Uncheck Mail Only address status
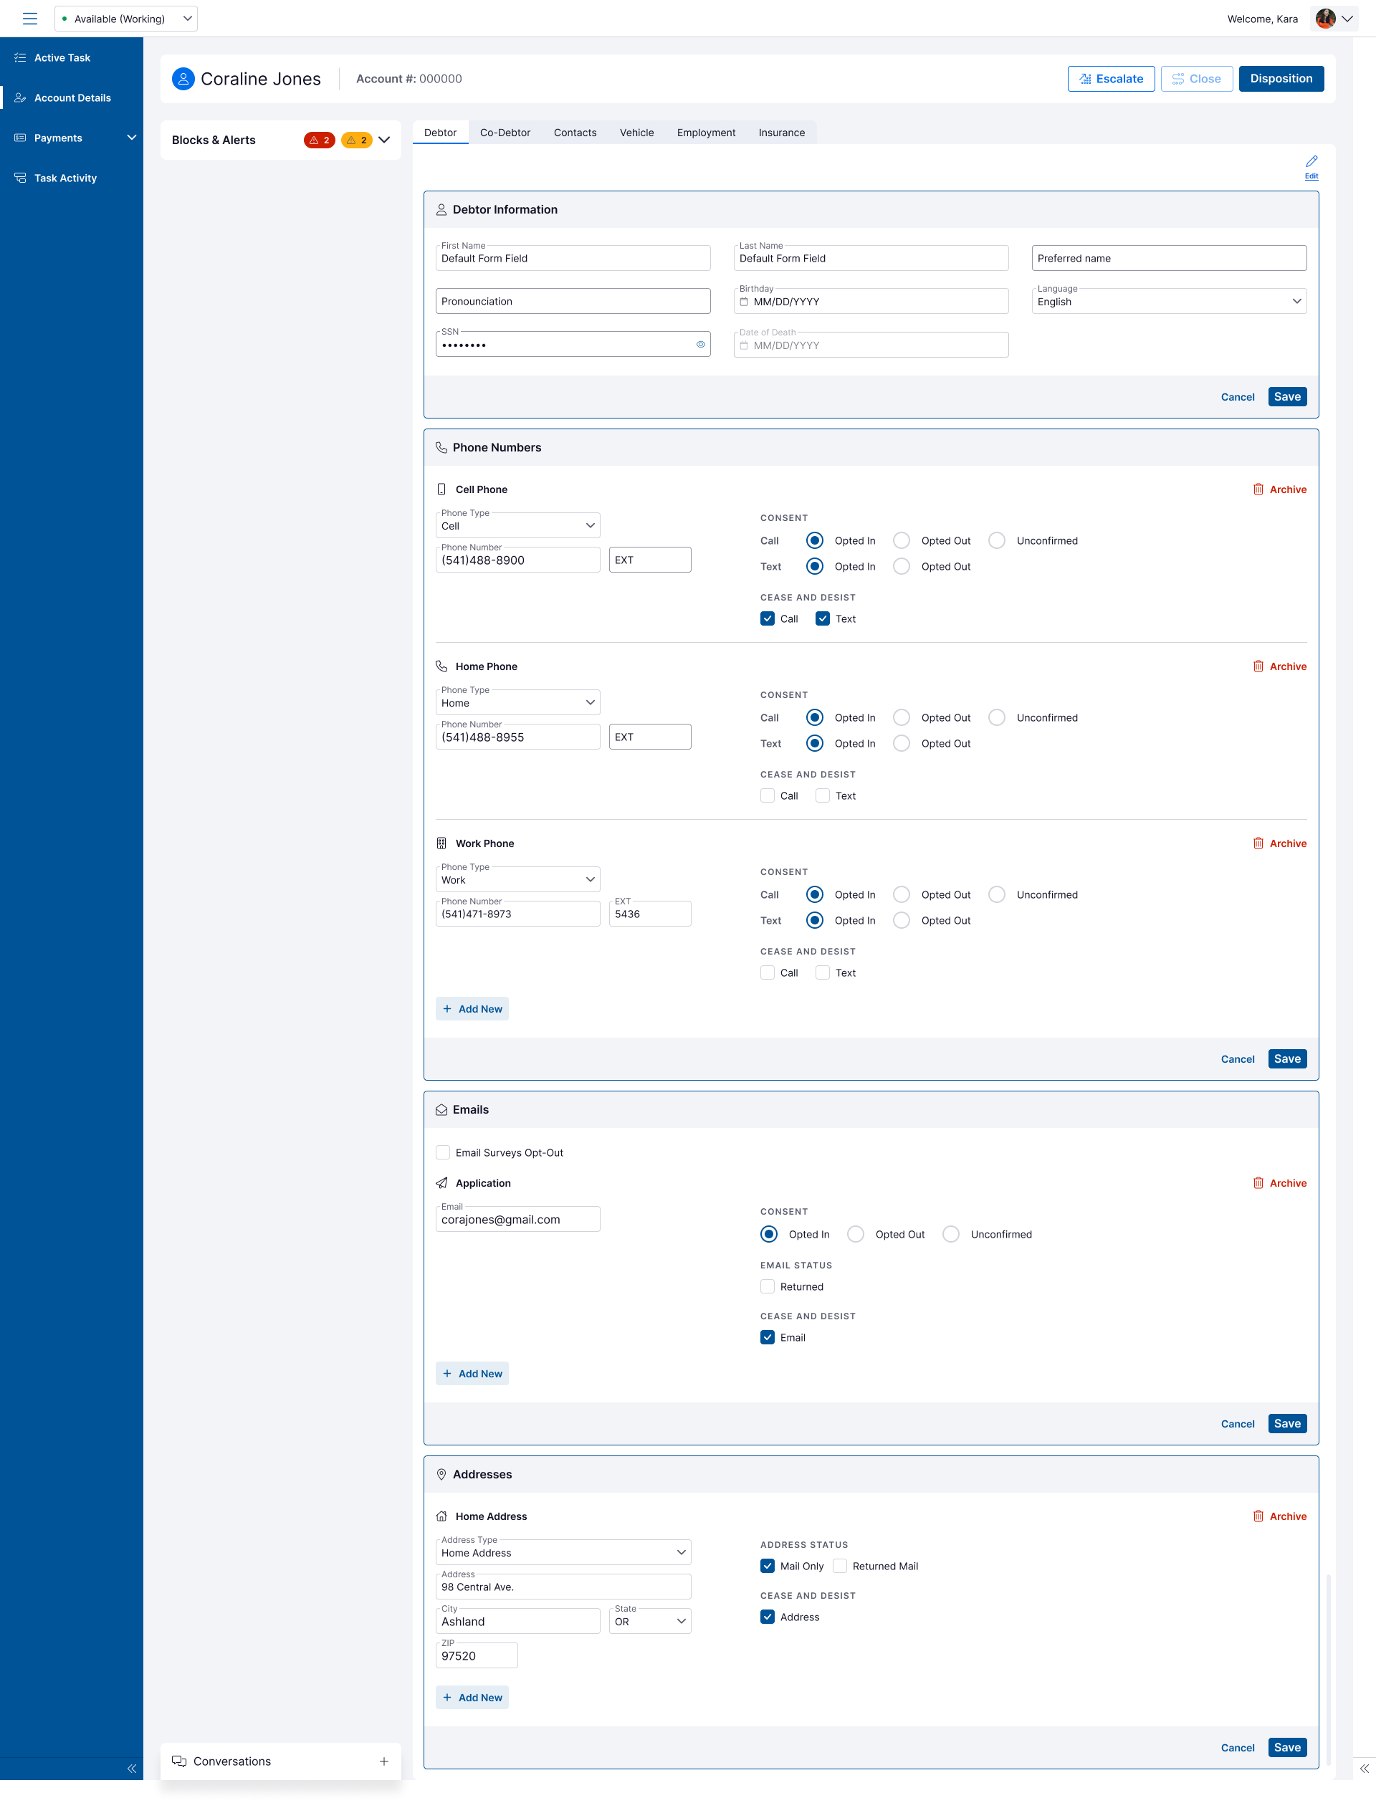The width and height of the screenshot is (1376, 1803). tap(767, 1566)
